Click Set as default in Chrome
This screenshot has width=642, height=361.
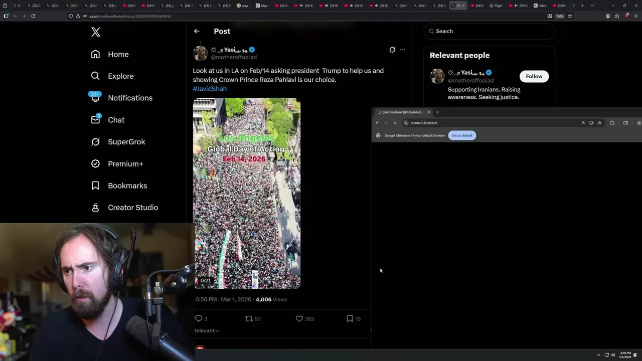pyautogui.click(x=462, y=135)
